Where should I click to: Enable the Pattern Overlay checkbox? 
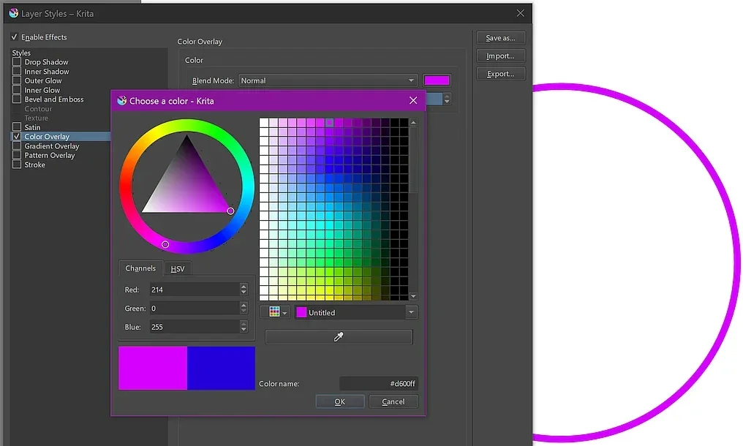[17, 155]
